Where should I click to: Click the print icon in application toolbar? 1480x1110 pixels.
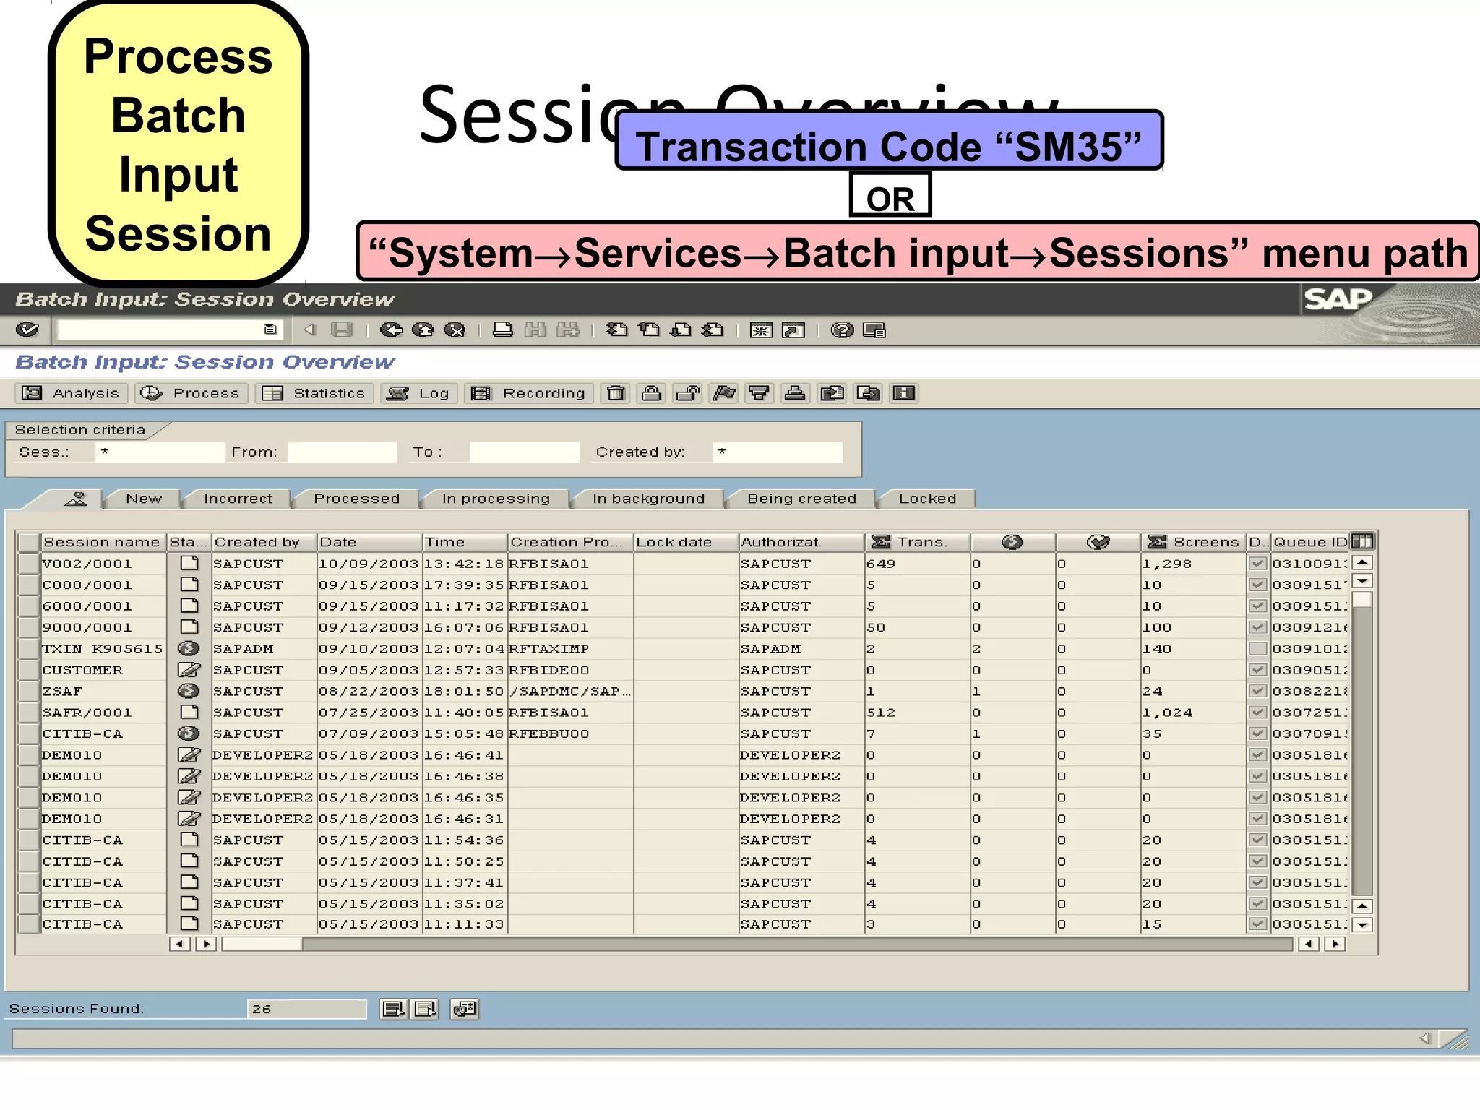[x=796, y=393]
